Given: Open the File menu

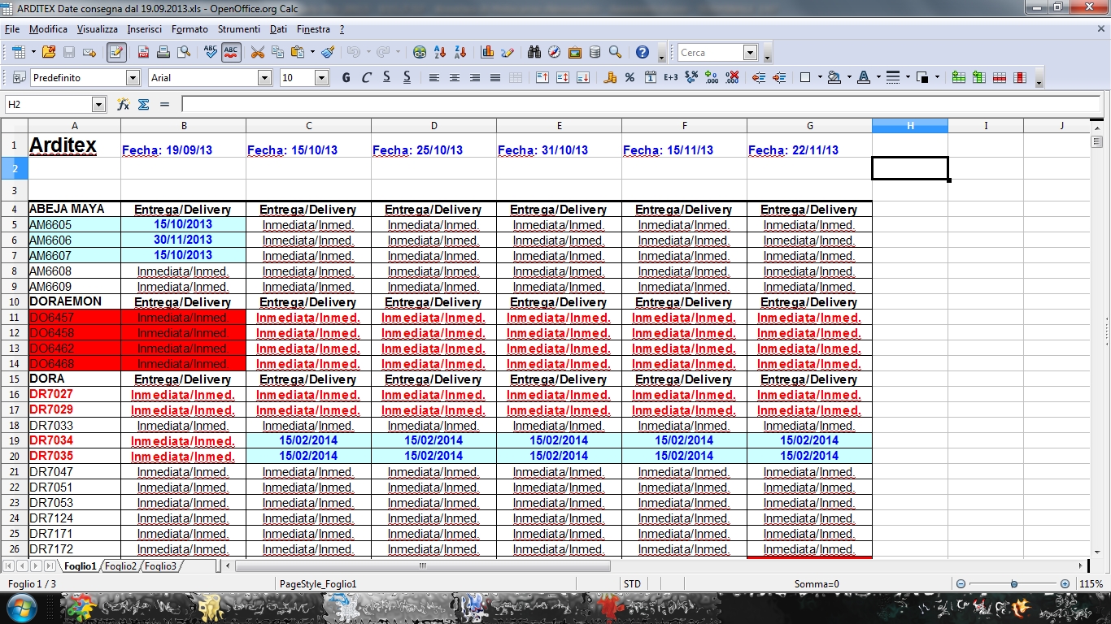Looking at the screenshot, I should tap(11, 29).
